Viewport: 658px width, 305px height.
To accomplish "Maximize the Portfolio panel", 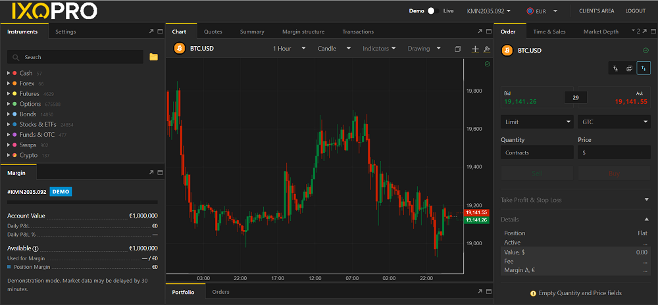I will pos(489,292).
